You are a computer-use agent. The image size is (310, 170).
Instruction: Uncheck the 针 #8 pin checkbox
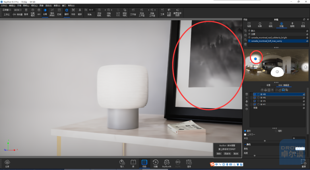tap(255, 95)
